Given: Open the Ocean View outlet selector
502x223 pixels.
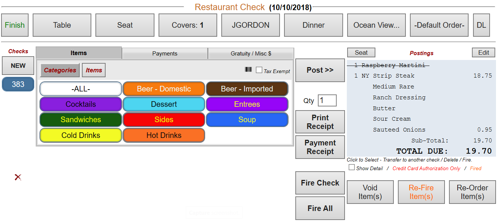Looking at the screenshot, I should pyautogui.click(x=376, y=25).
